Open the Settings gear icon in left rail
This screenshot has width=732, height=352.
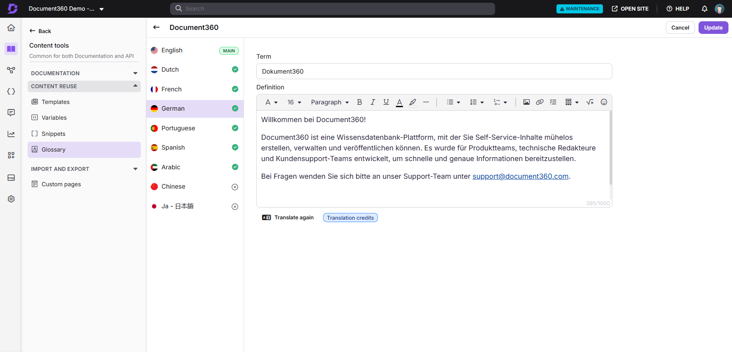[11, 199]
